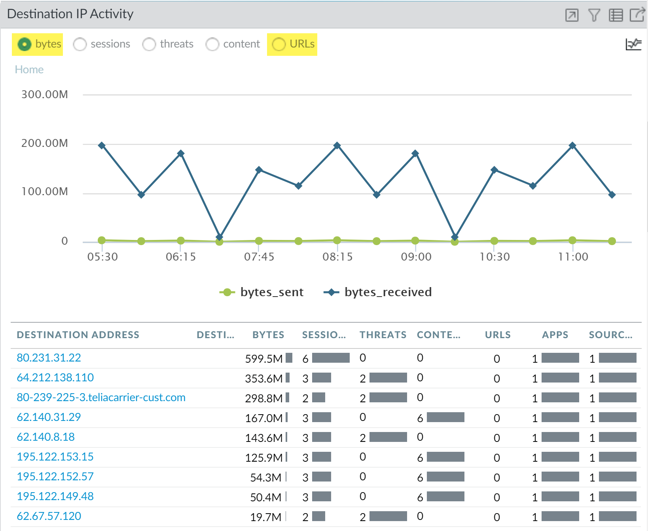This screenshot has width=648, height=531.
Task: Sort by the THREATS column header
Action: [383, 335]
